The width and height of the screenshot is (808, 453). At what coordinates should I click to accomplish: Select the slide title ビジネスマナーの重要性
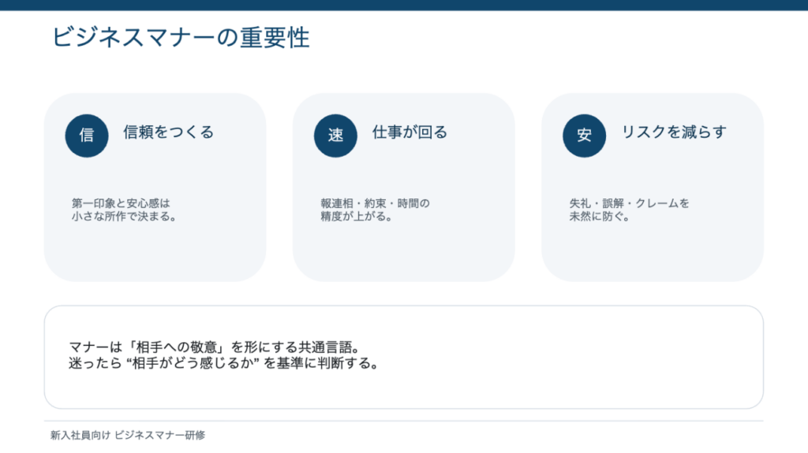(181, 37)
